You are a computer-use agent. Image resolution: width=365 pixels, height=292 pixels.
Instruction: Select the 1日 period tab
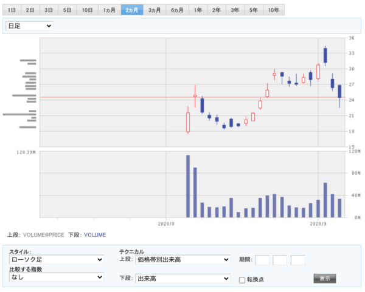point(12,10)
